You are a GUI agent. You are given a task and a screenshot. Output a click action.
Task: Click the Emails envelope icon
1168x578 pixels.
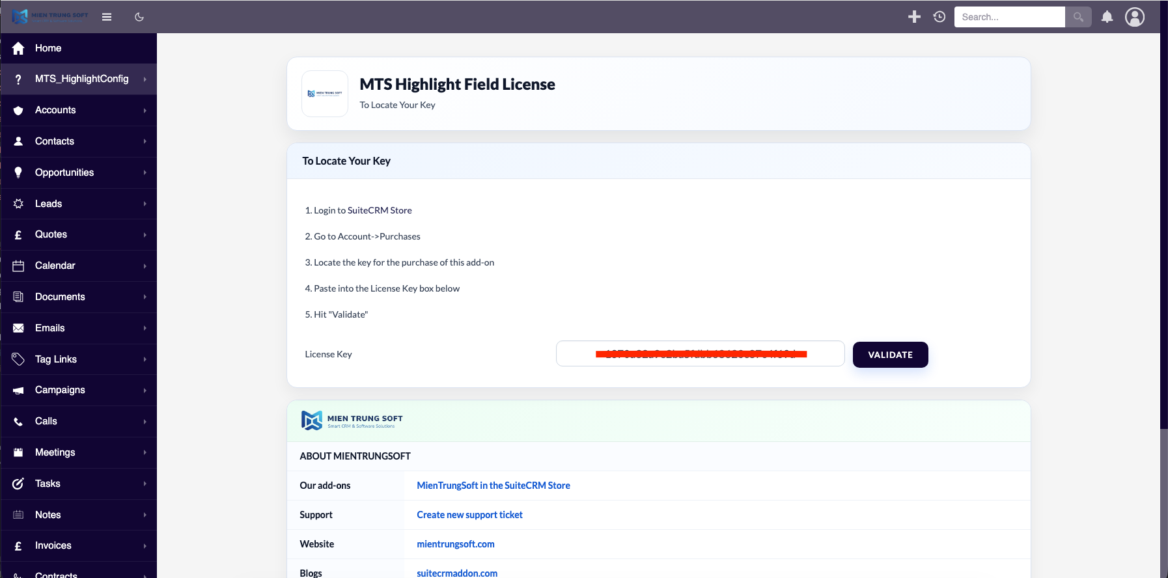coord(18,328)
